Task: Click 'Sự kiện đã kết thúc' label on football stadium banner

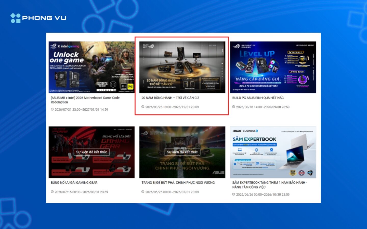Action: [x=182, y=152]
